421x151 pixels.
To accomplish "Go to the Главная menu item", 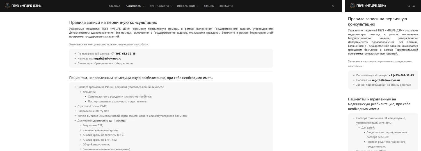I will 115,6.
